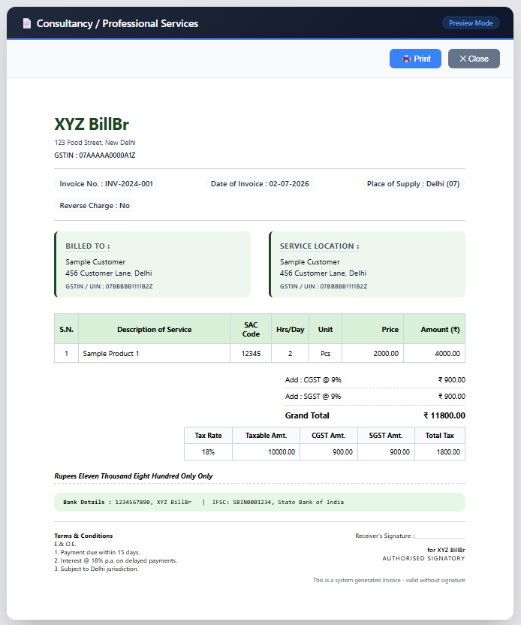Viewport: 521px width, 625px height.
Task: Click the 'Place of Supply : Delhi (07)' pill
Action: 413,184
